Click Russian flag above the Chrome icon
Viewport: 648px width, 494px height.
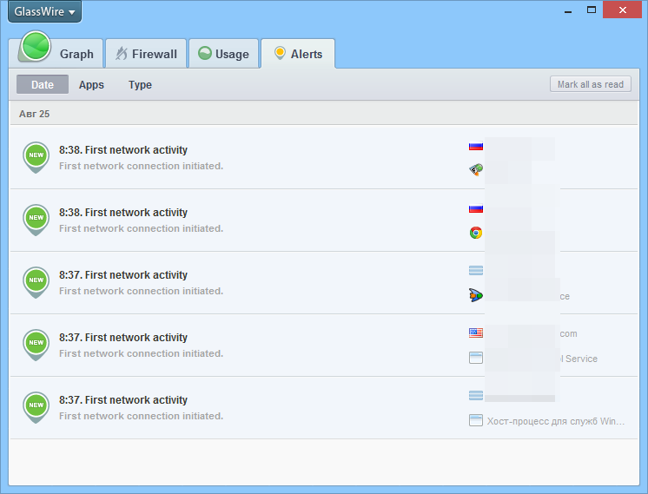(476, 208)
